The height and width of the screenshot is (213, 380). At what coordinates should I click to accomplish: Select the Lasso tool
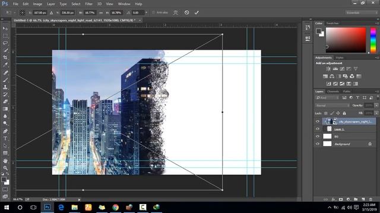click(x=5, y=43)
